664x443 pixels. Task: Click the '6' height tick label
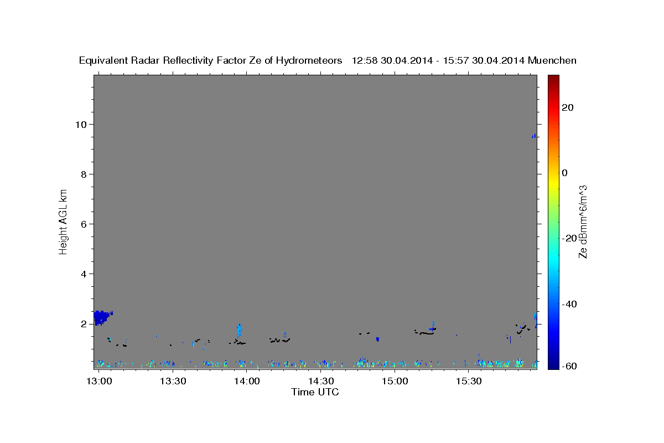point(85,224)
